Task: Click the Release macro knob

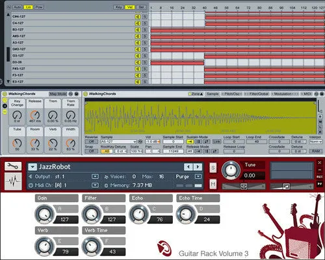Action: pyautogui.click(x=35, y=114)
